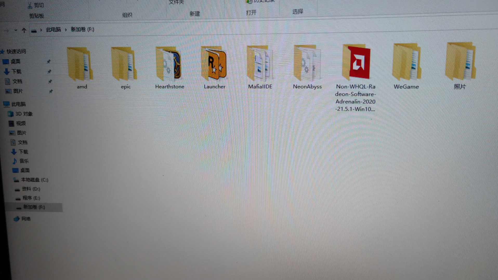Click the 剪切 (cut) scissors icon
The image size is (498, 280).
pos(30,5)
